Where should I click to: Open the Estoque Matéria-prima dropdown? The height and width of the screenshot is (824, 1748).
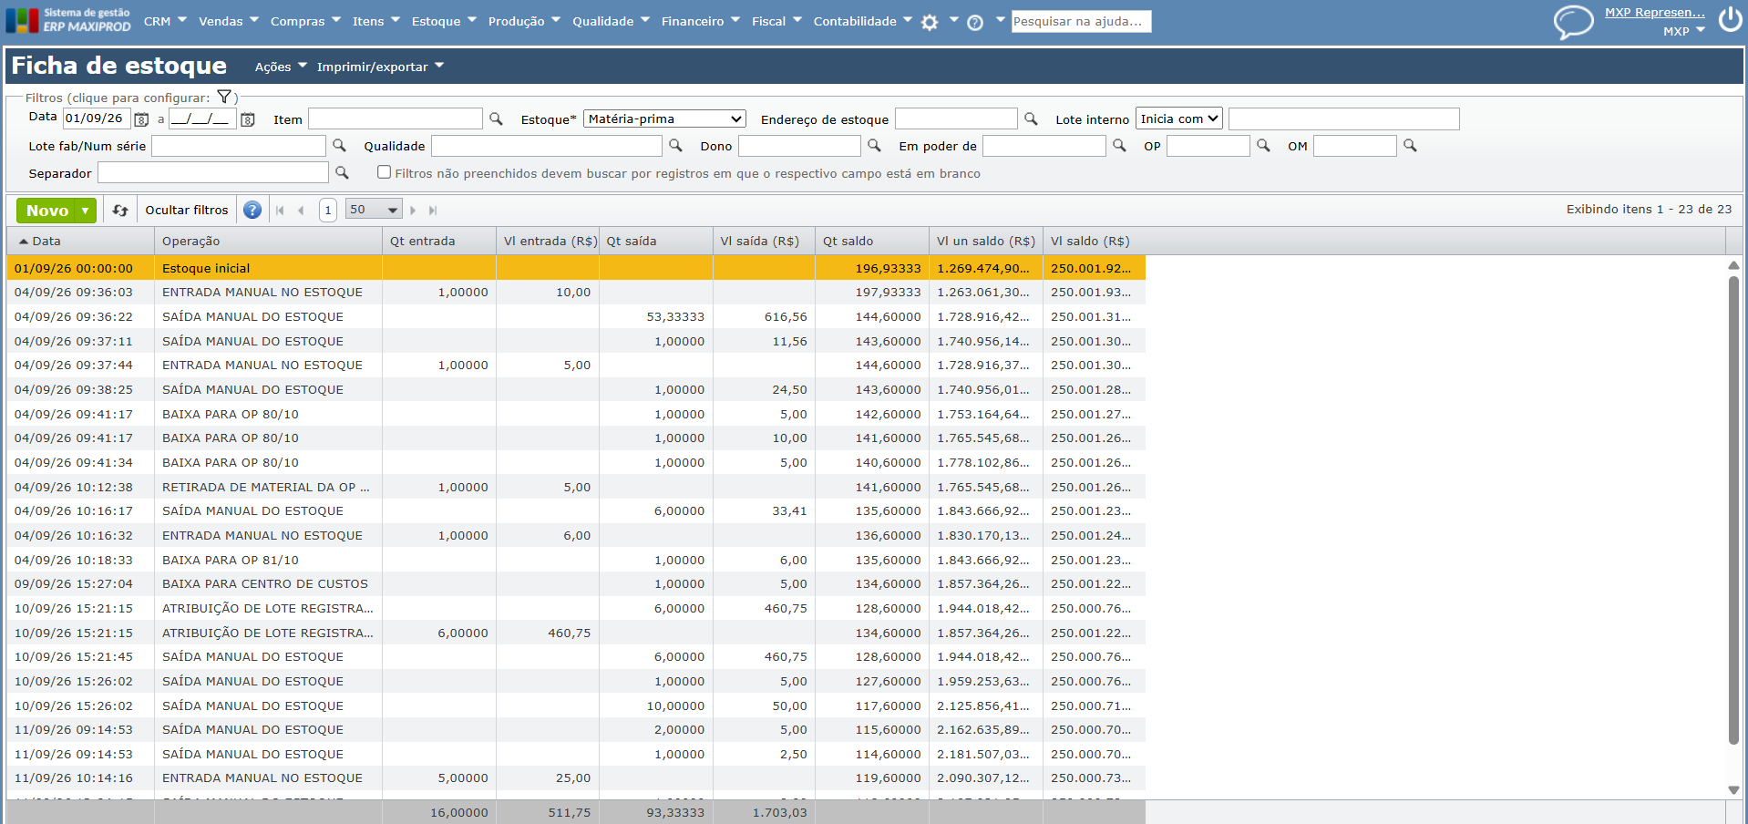point(664,118)
